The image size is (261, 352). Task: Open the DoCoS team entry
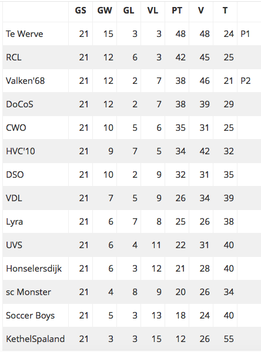(19, 104)
